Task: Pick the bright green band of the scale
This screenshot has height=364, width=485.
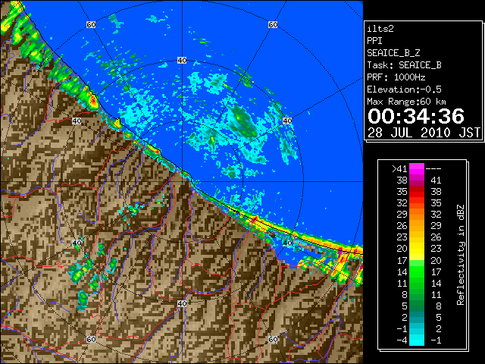Action: pos(417,272)
